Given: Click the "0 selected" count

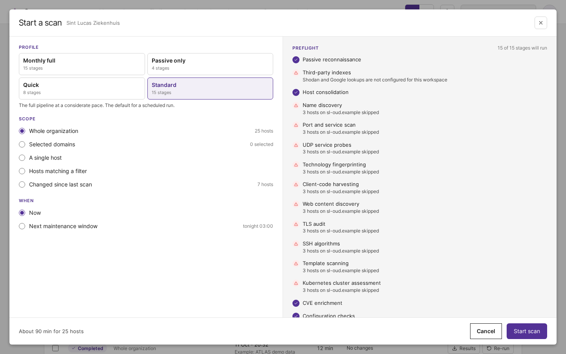Looking at the screenshot, I should click(x=261, y=144).
